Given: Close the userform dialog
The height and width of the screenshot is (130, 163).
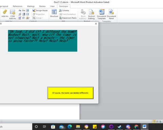Looking at the screenshot, I should [x=96, y=24].
